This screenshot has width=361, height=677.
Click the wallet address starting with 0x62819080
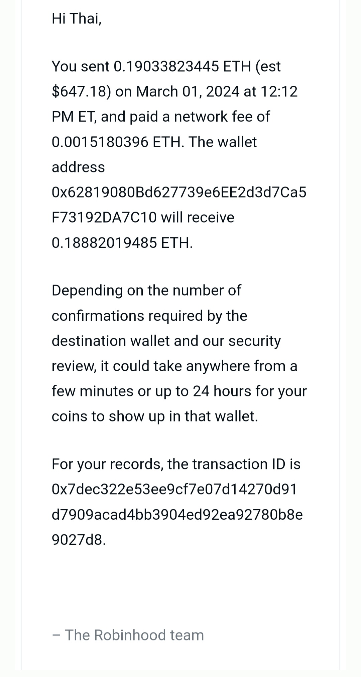click(x=179, y=193)
